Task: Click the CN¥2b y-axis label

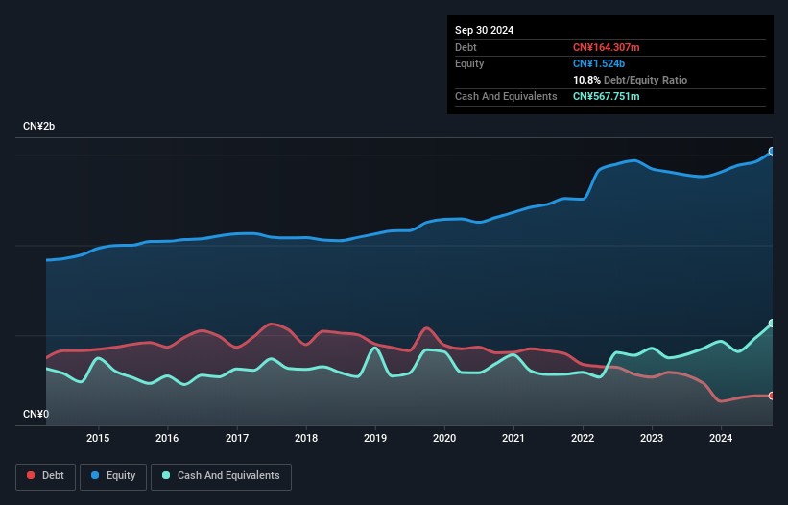Action: point(38,126)
